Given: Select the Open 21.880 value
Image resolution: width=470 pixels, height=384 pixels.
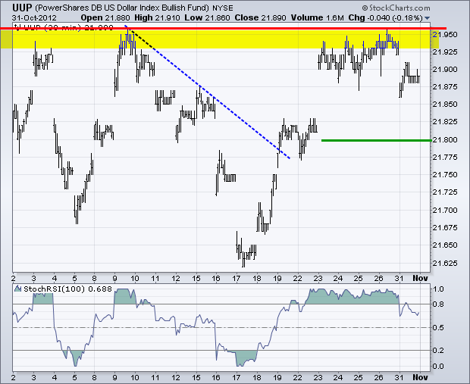Looking at the screenshot, I should tap(105, 17).
